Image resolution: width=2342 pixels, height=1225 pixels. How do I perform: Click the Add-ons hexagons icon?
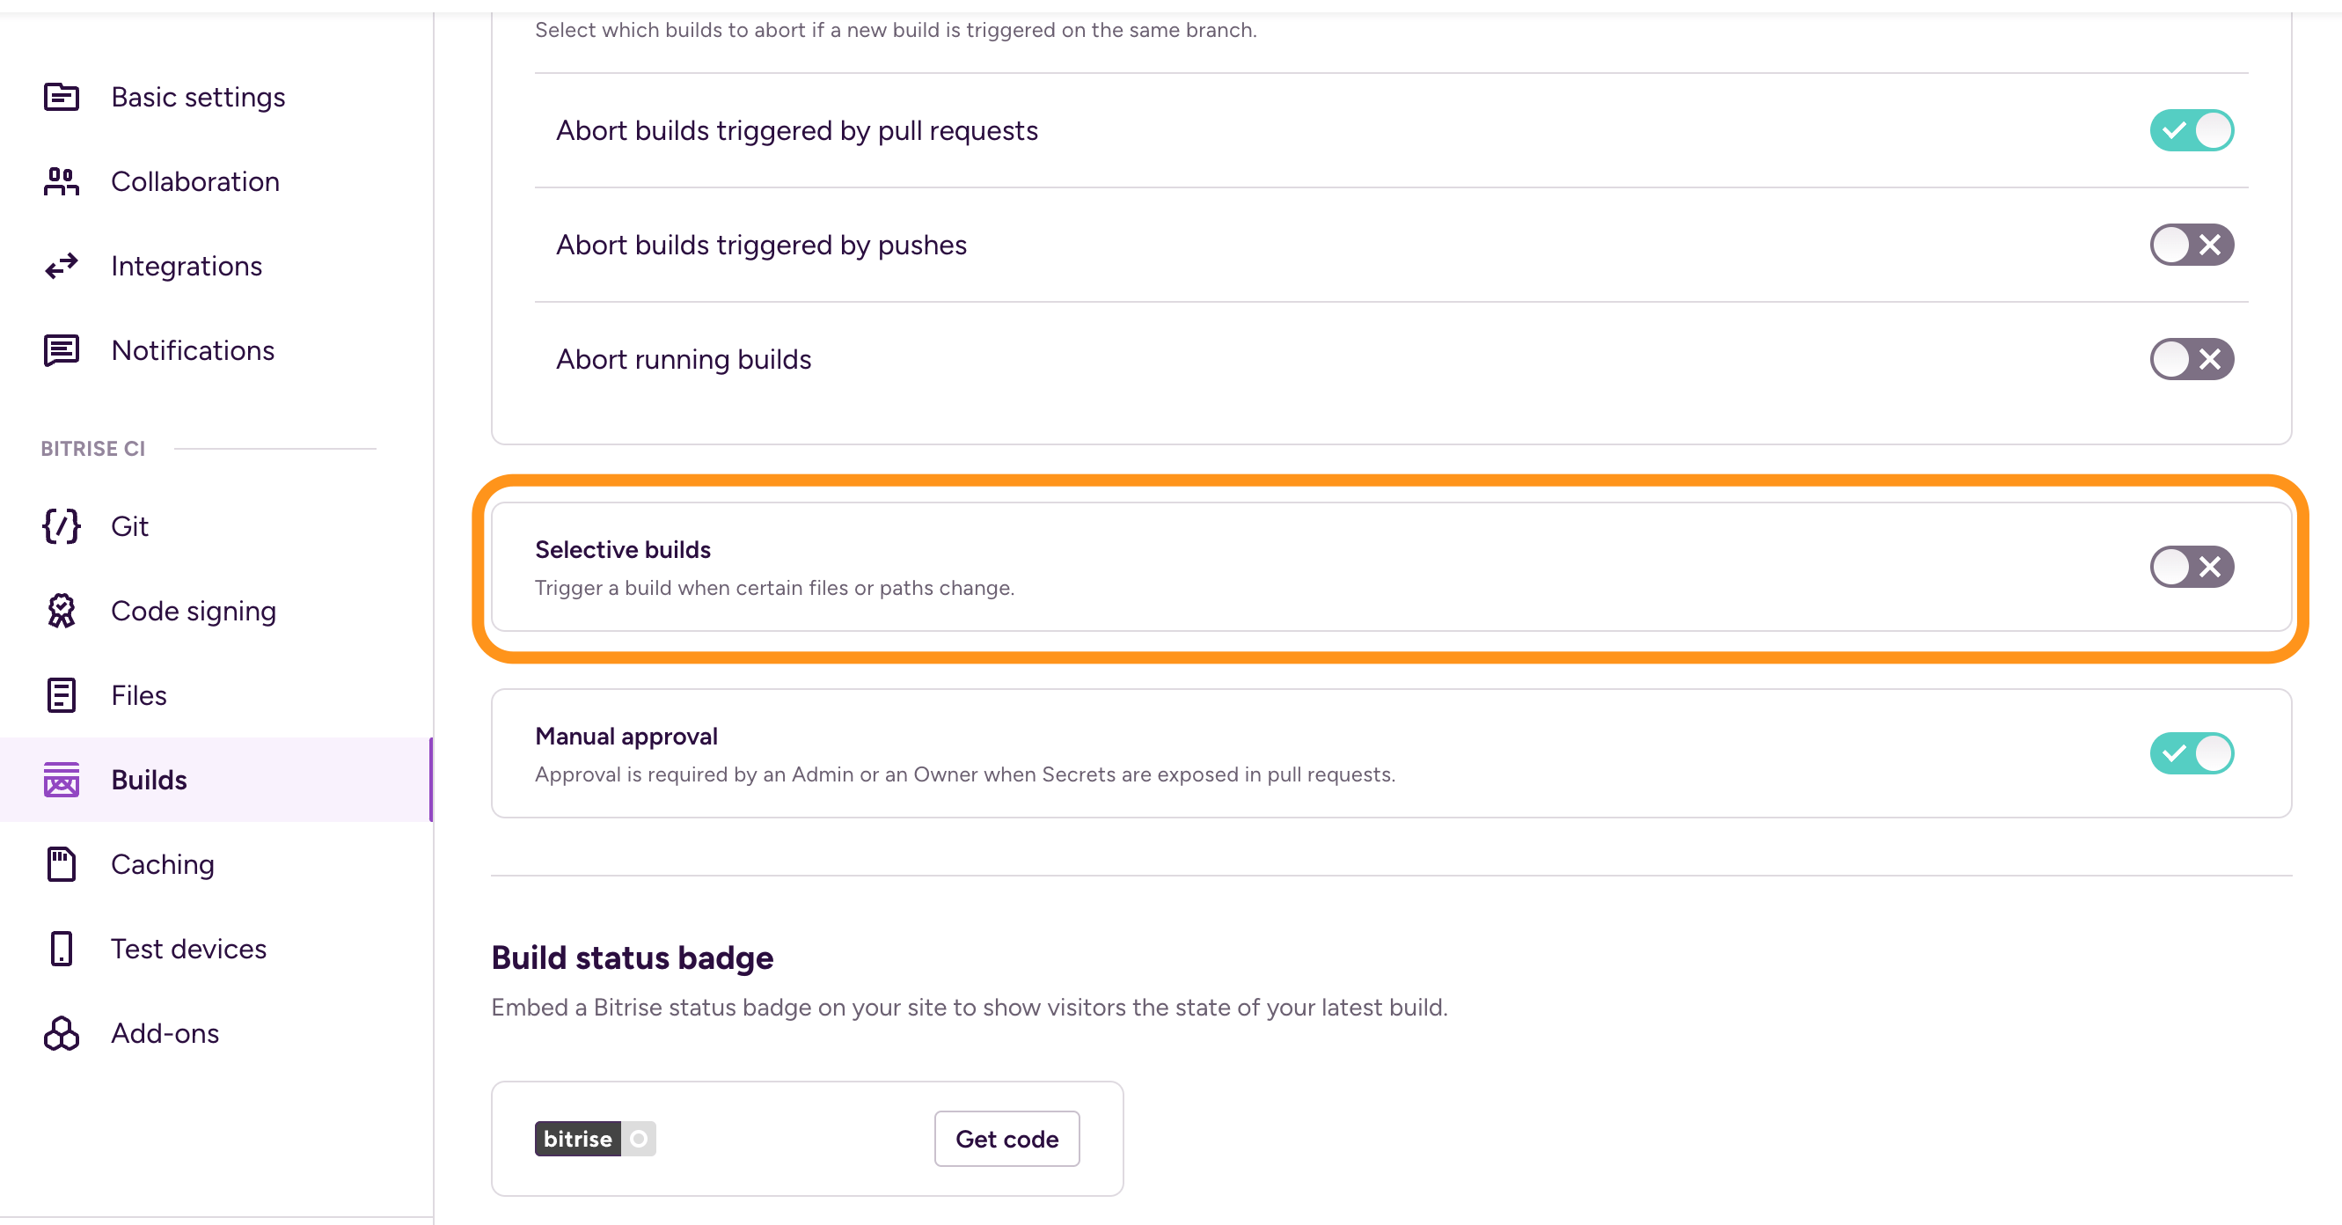(x=61, y=1033)
